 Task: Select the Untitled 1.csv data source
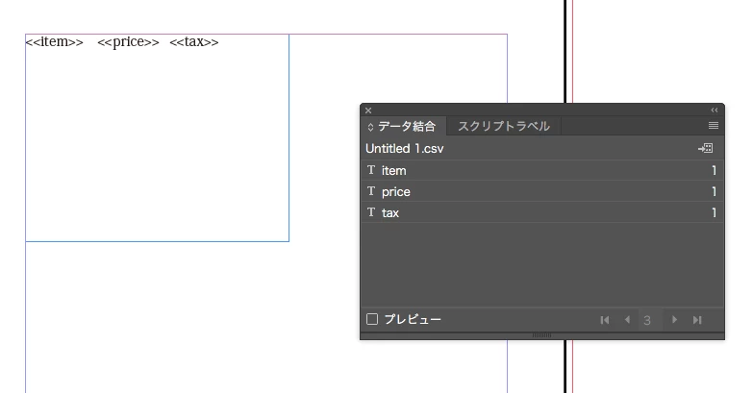[x=404, y=149]
